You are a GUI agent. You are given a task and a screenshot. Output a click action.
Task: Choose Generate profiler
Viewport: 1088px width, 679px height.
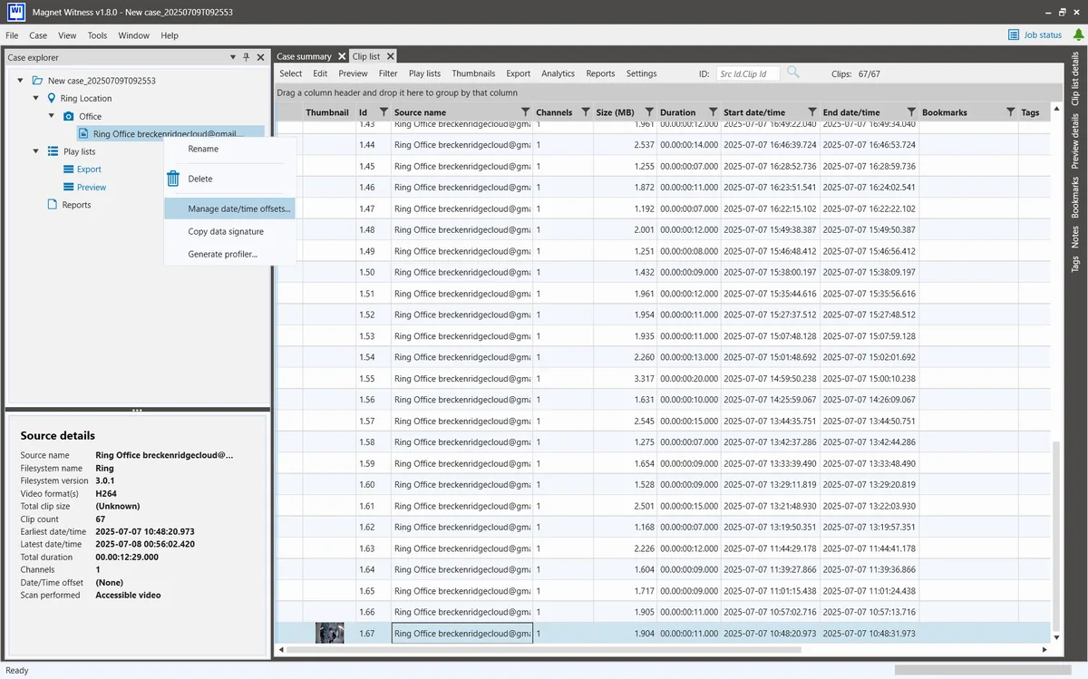point(223,254)
